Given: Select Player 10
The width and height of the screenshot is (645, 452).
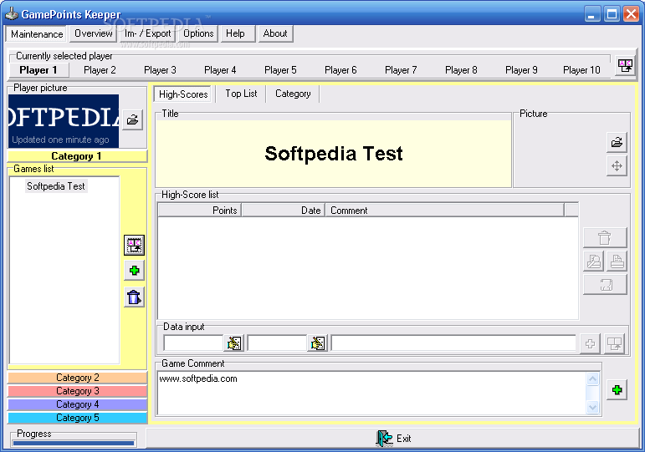Looking at the screenshot, I should (581, 70).
